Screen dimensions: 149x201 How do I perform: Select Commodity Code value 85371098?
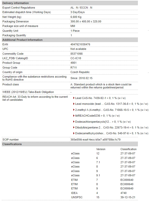coord(76,54)
